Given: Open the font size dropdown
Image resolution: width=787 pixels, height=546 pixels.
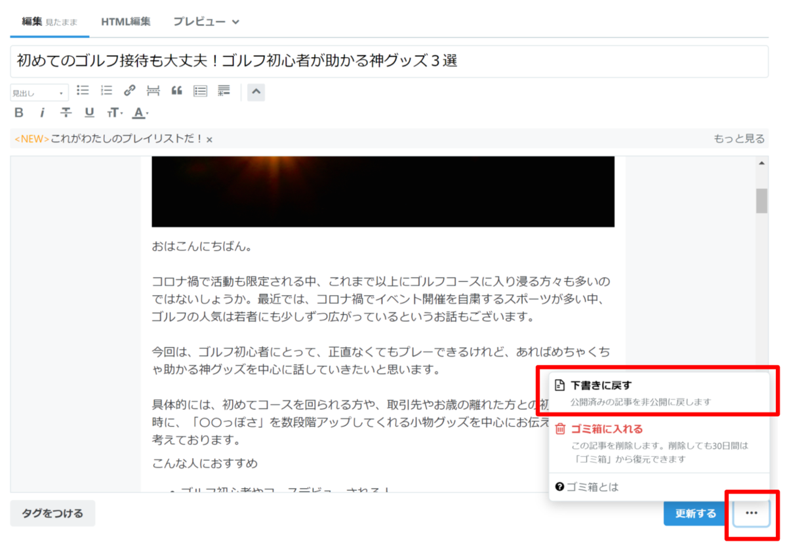Looking at the screenshot, I should click(x=115, y=113).
